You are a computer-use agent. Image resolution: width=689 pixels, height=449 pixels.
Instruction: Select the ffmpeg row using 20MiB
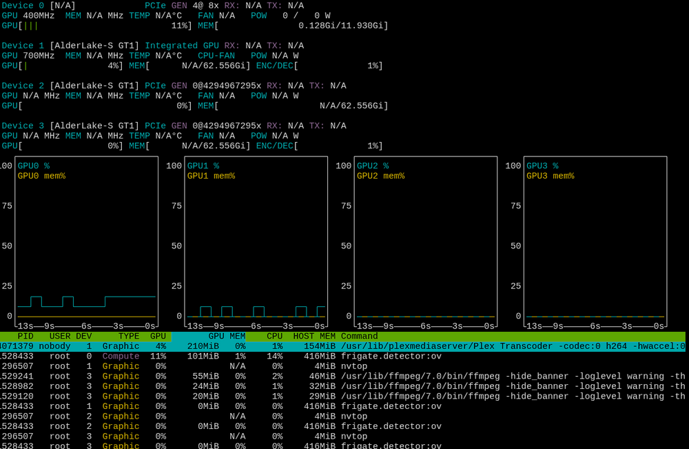point(342,396)
